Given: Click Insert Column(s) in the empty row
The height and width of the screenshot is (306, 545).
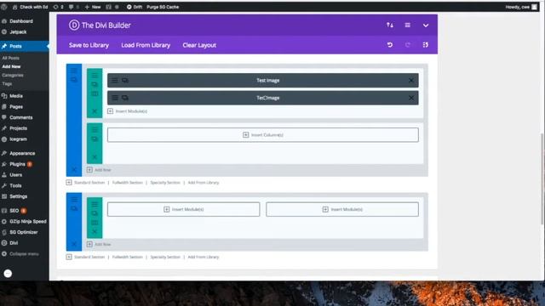Looking at the screenshot, I should pyautogui.click(x=263, y=134).
